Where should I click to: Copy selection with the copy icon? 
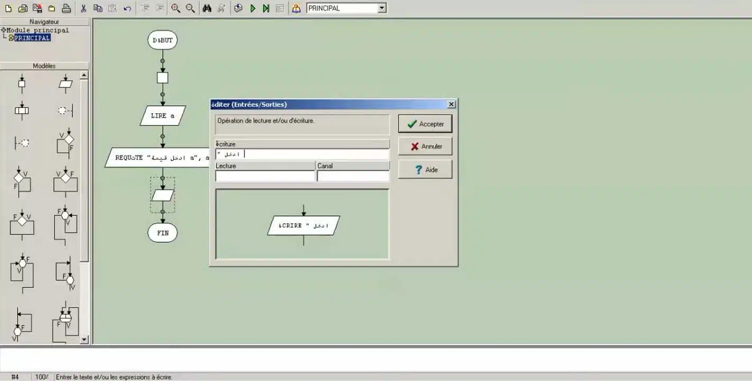[x=98, y=8]
